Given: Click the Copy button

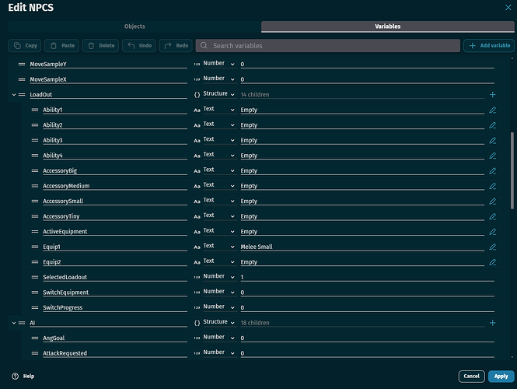Looking at the screenshot, I should pos(25,46).
